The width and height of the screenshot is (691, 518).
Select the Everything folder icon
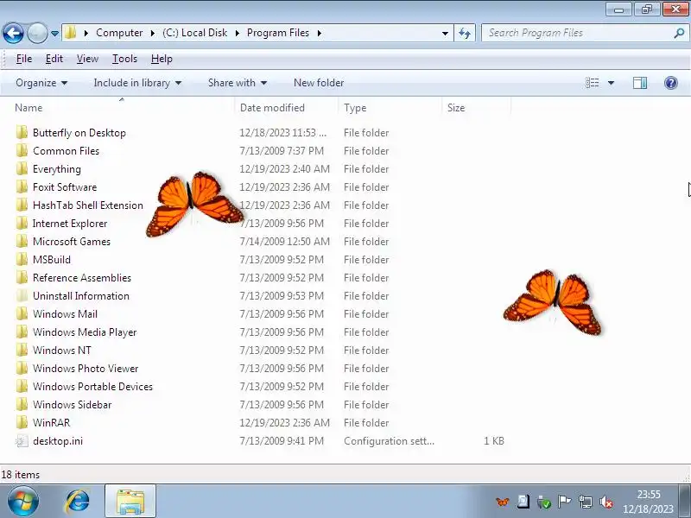pos(22,168)
